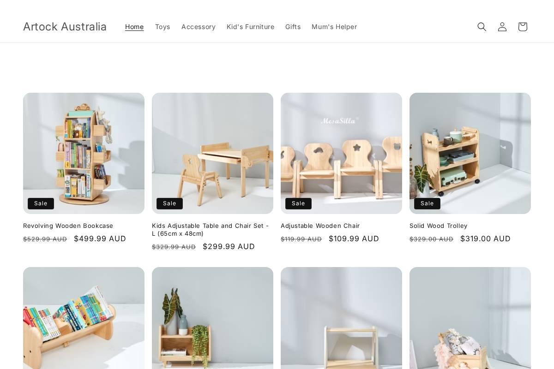Image resolution: width=554 pixels, height=369 pixels.
Task: Open the account login icon
Action: coord(502,27)
